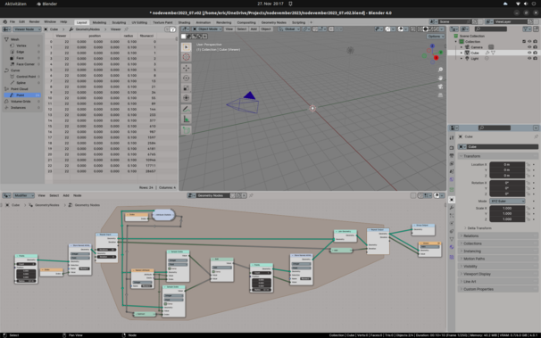Open the viewport Options dropdown

point(436,37)
